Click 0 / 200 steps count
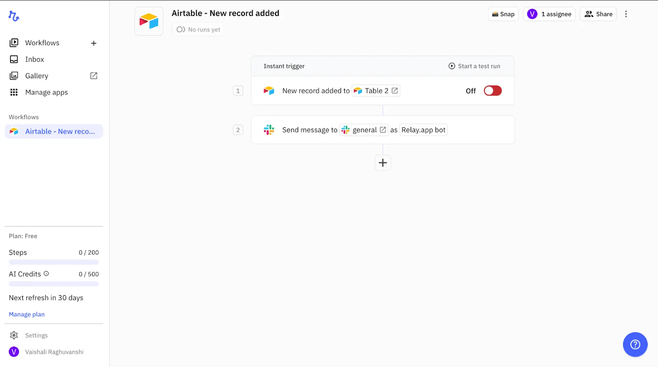The width and height of the screenshot is (658, 367). pos(89,252)
